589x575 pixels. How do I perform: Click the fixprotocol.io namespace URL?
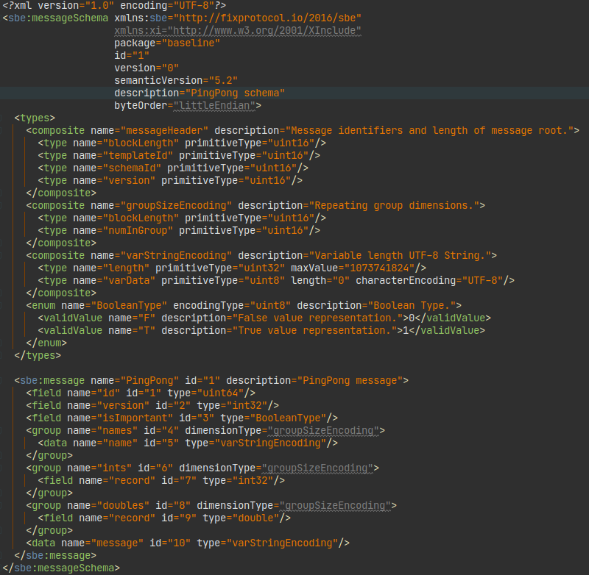tap(267, 18)
